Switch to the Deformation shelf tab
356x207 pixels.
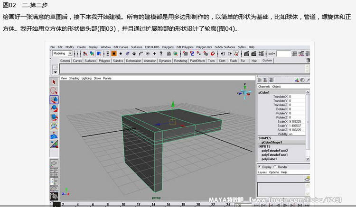click(x=133, y=61)
